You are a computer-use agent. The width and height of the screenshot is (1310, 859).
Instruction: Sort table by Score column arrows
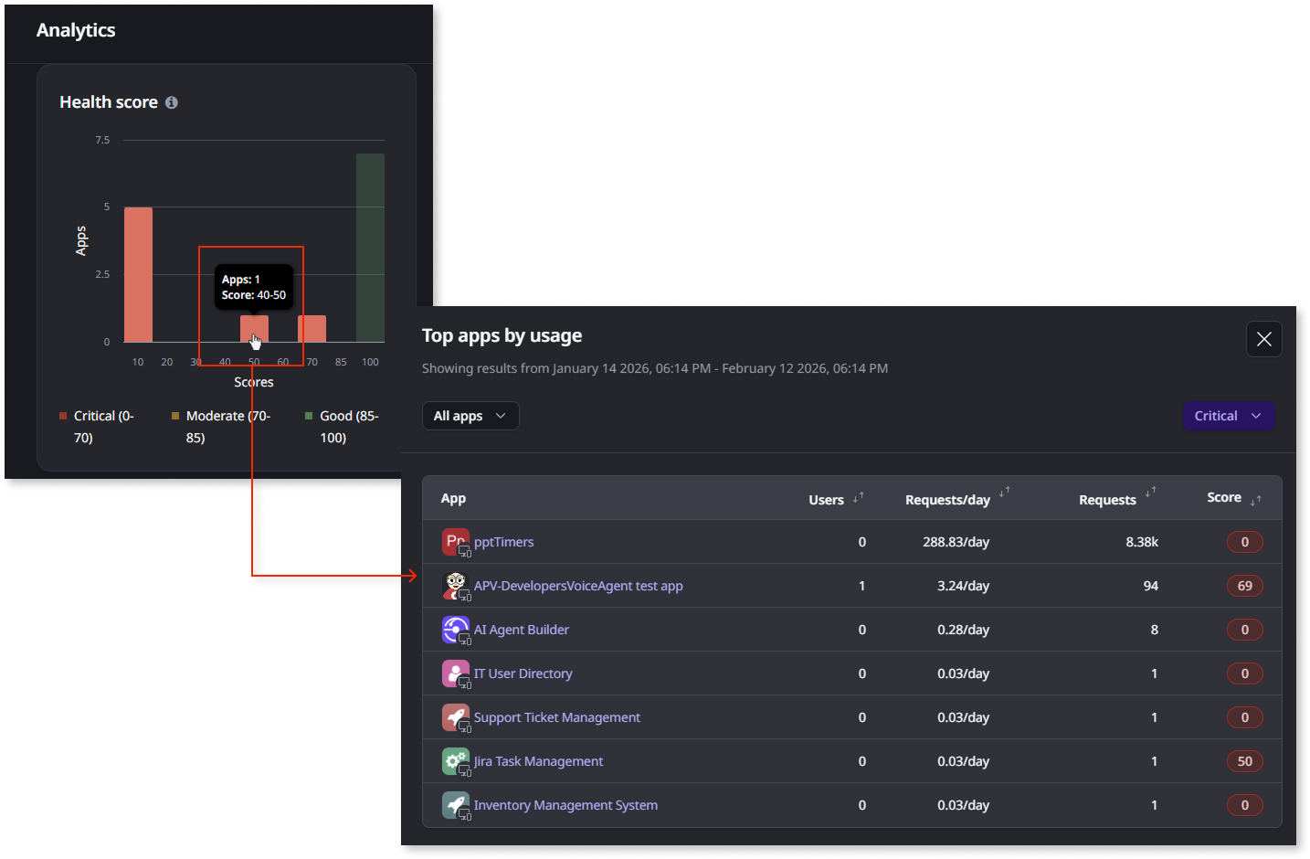1255,499
